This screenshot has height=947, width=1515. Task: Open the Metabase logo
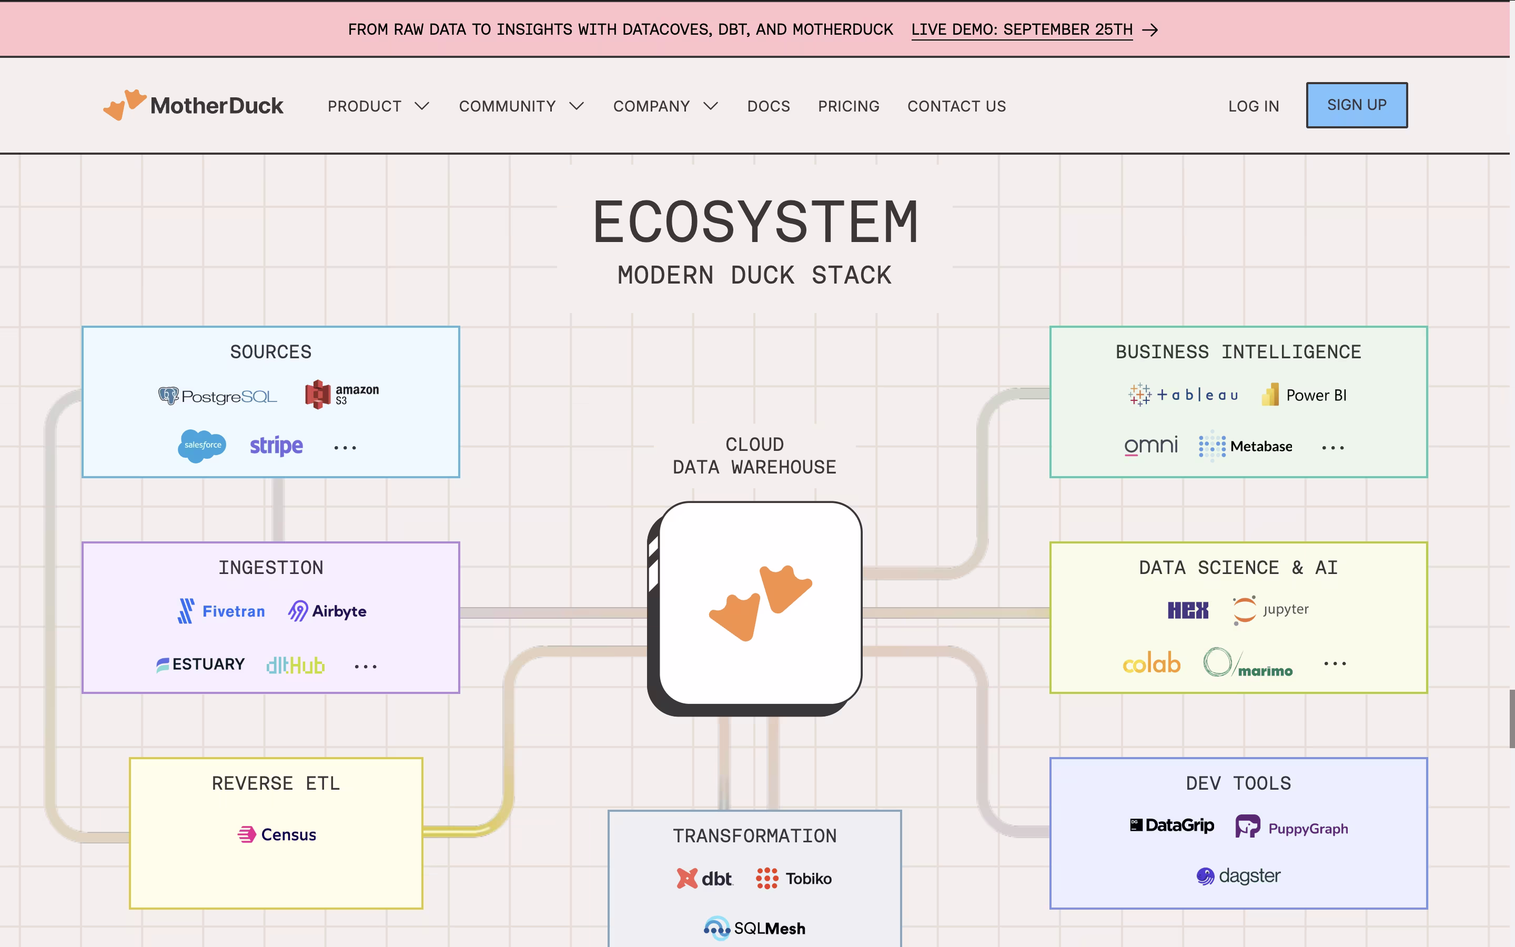[1245, 445]
